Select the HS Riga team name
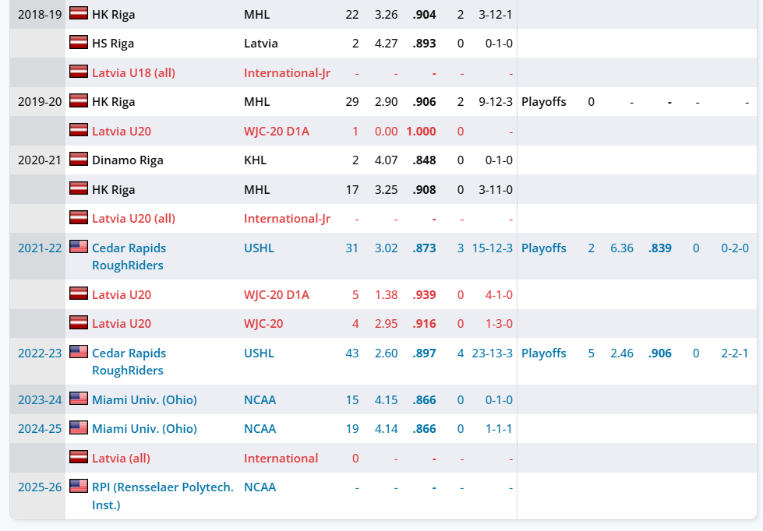This screenshot has height=531, width=763. click(113, 44)
